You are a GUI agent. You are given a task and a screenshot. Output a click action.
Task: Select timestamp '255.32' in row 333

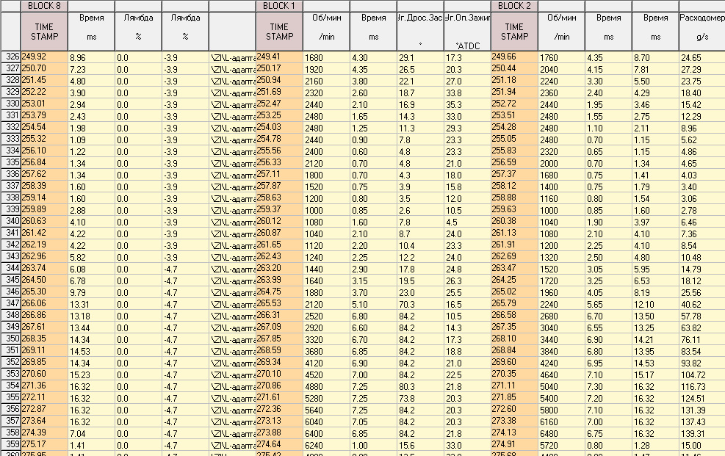(44, 140)
